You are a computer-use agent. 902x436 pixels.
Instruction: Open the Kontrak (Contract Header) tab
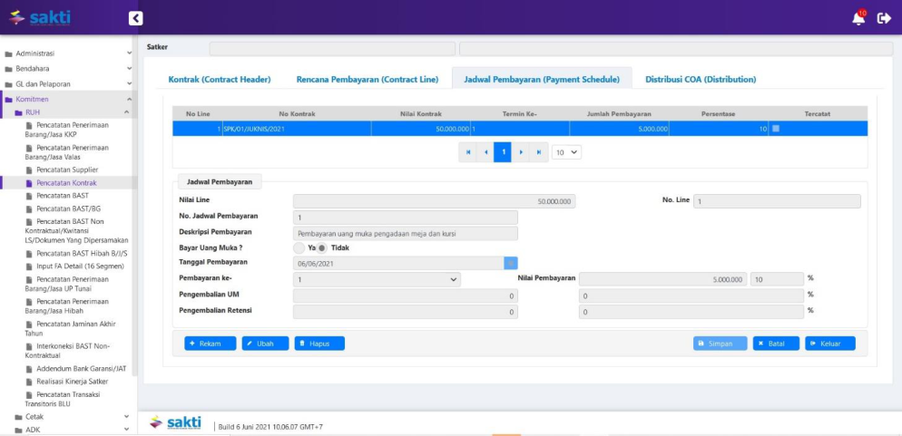pyautogui.click(x=220, y=80)
